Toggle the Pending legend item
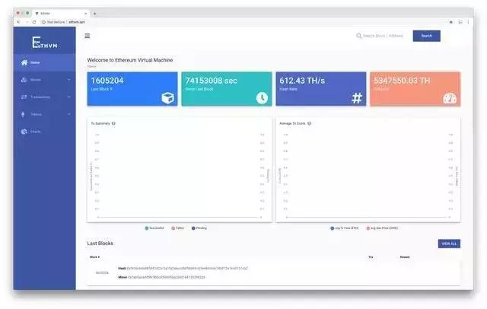This screenshot has width=487, height=309. (x=199, y=228)
